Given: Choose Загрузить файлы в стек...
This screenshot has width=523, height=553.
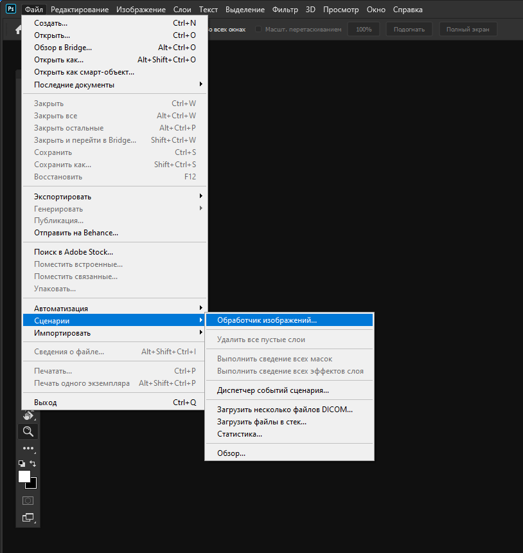Looking at the screenshot, I should click(289, 422).
